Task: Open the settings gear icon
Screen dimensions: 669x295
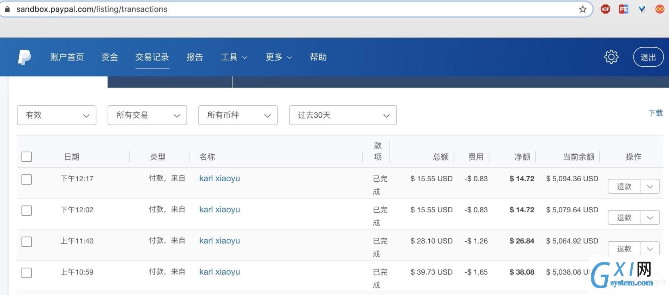Action: [x=611, y=57]
